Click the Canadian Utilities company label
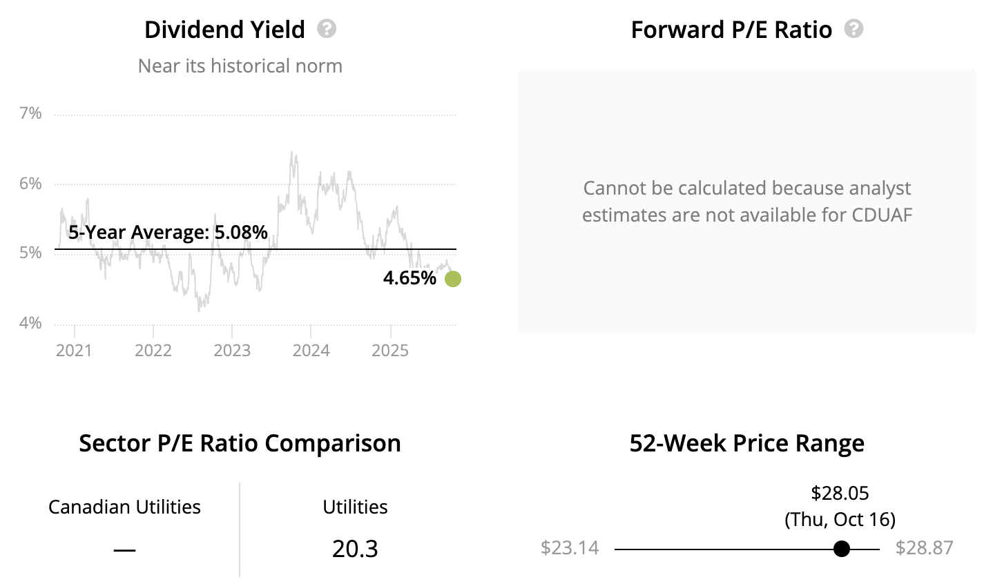 (x=124, y=507)
